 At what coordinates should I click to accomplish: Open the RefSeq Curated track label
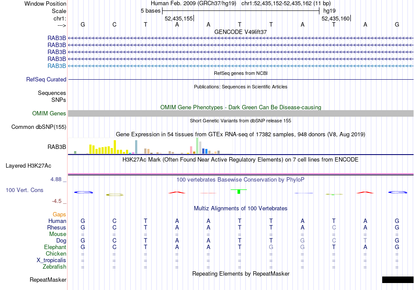pos(46,79)
